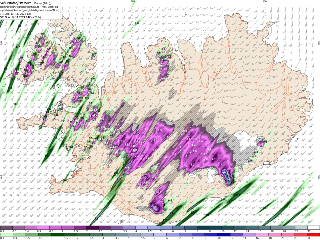Viewport: 320px width, 240px height.
Task: Pick the purple 12 swatch in the lower legend
Action: (237, 235)
